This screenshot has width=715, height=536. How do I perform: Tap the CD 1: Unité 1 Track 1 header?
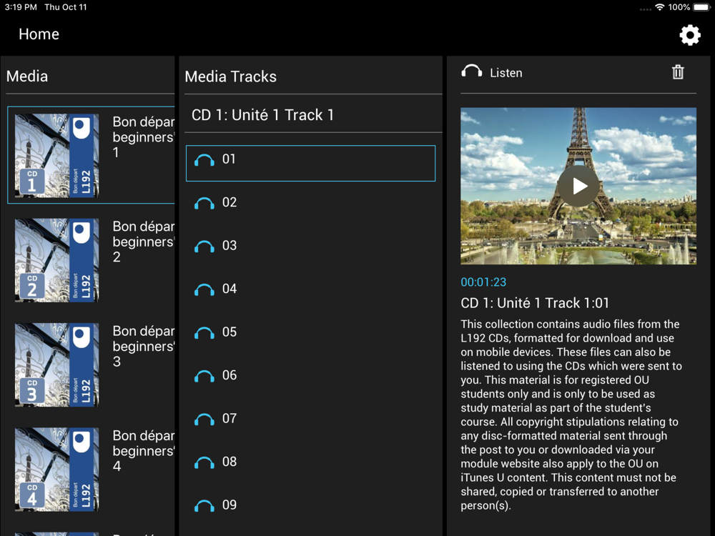(262, 115)
